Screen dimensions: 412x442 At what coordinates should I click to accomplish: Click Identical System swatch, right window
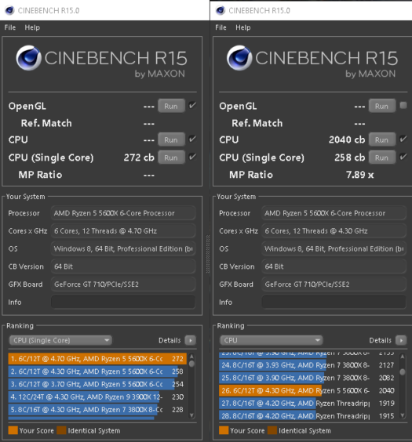coord(272,430)
